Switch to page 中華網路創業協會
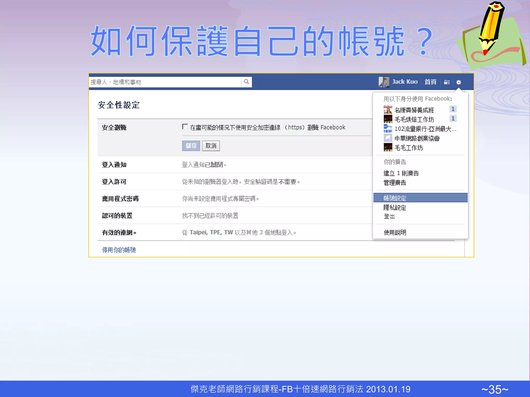The height and width of the screenshot is (397, 530). click(417, 138)
